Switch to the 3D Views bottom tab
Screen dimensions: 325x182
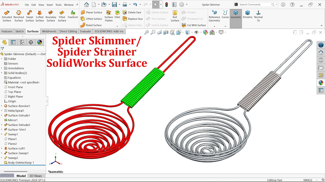[x=36, y=176]
